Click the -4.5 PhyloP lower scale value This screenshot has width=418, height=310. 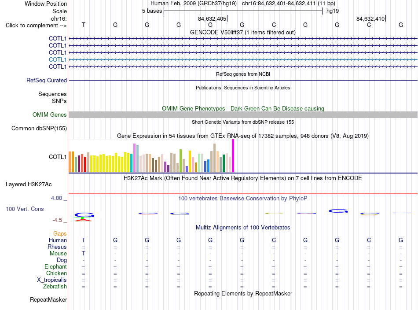click(57, 220)
